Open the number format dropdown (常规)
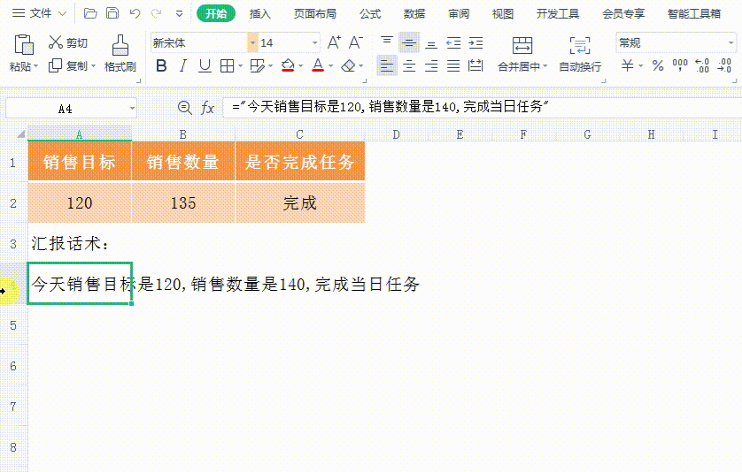 (x=730, y=42)
